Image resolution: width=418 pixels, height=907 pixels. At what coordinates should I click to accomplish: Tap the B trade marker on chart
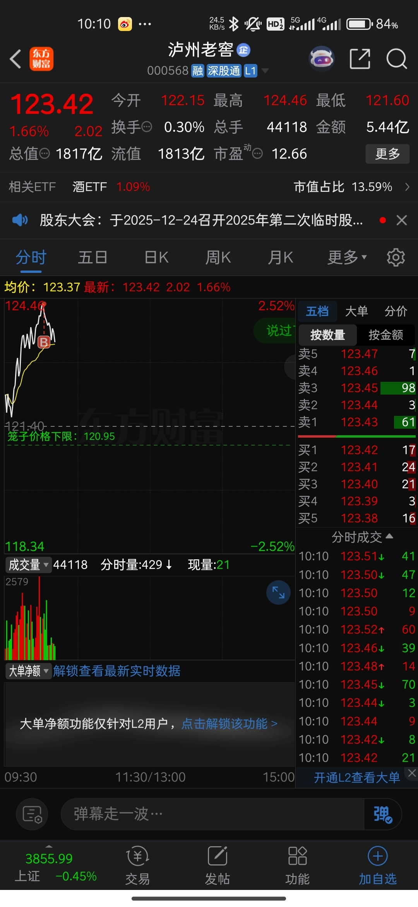tap(44, 342)
